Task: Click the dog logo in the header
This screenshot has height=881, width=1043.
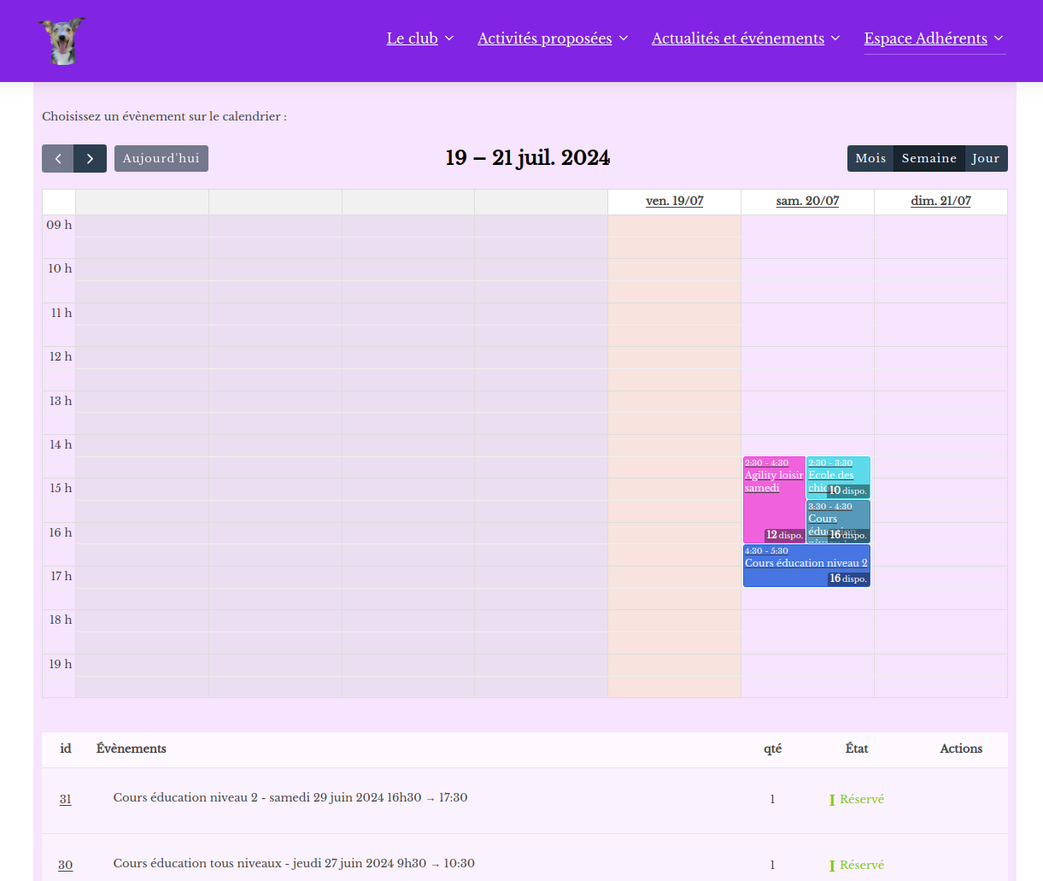Action: point(62,41)
